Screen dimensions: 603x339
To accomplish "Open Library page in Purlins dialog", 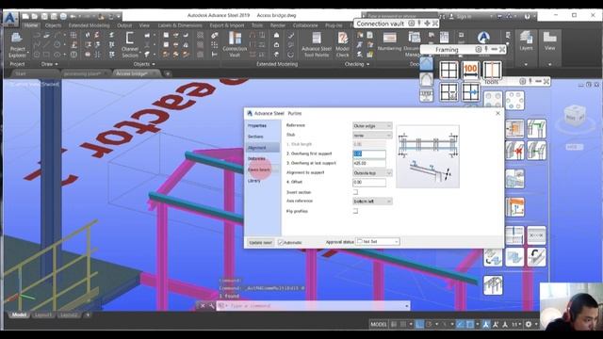I will (x=253, y=181).
